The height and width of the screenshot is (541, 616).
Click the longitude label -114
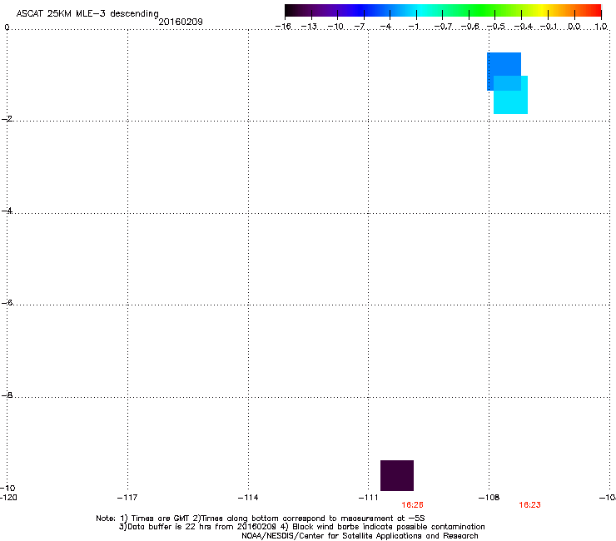(248, 498)
